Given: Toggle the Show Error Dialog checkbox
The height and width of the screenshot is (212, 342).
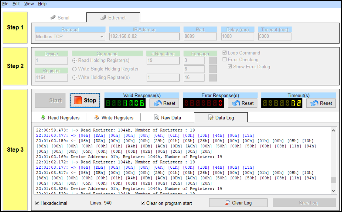Looking at the screenshot, I should click(x=230, y=67).
